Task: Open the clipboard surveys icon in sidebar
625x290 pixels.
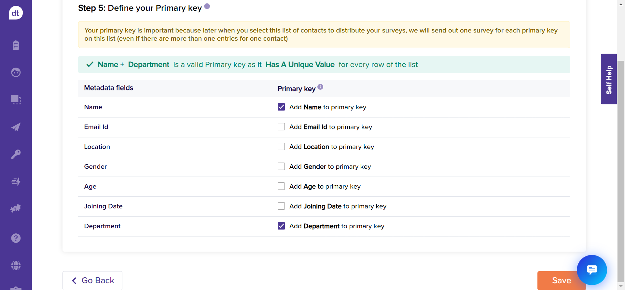Action: [x=16, y=45]
